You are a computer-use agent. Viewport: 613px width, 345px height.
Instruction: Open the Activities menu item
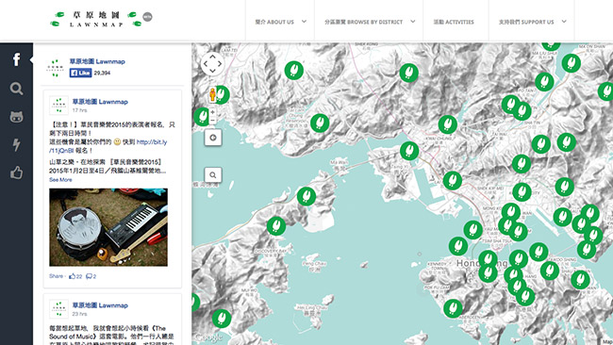pyautogui.click(x=454, y=22)
